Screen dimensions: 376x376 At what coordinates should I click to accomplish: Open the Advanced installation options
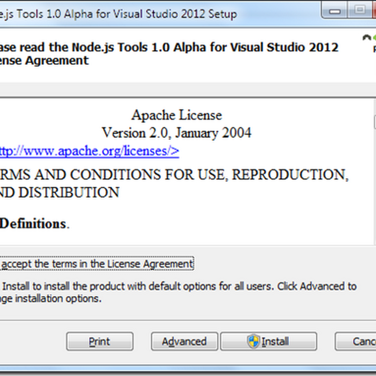(184, 342)
